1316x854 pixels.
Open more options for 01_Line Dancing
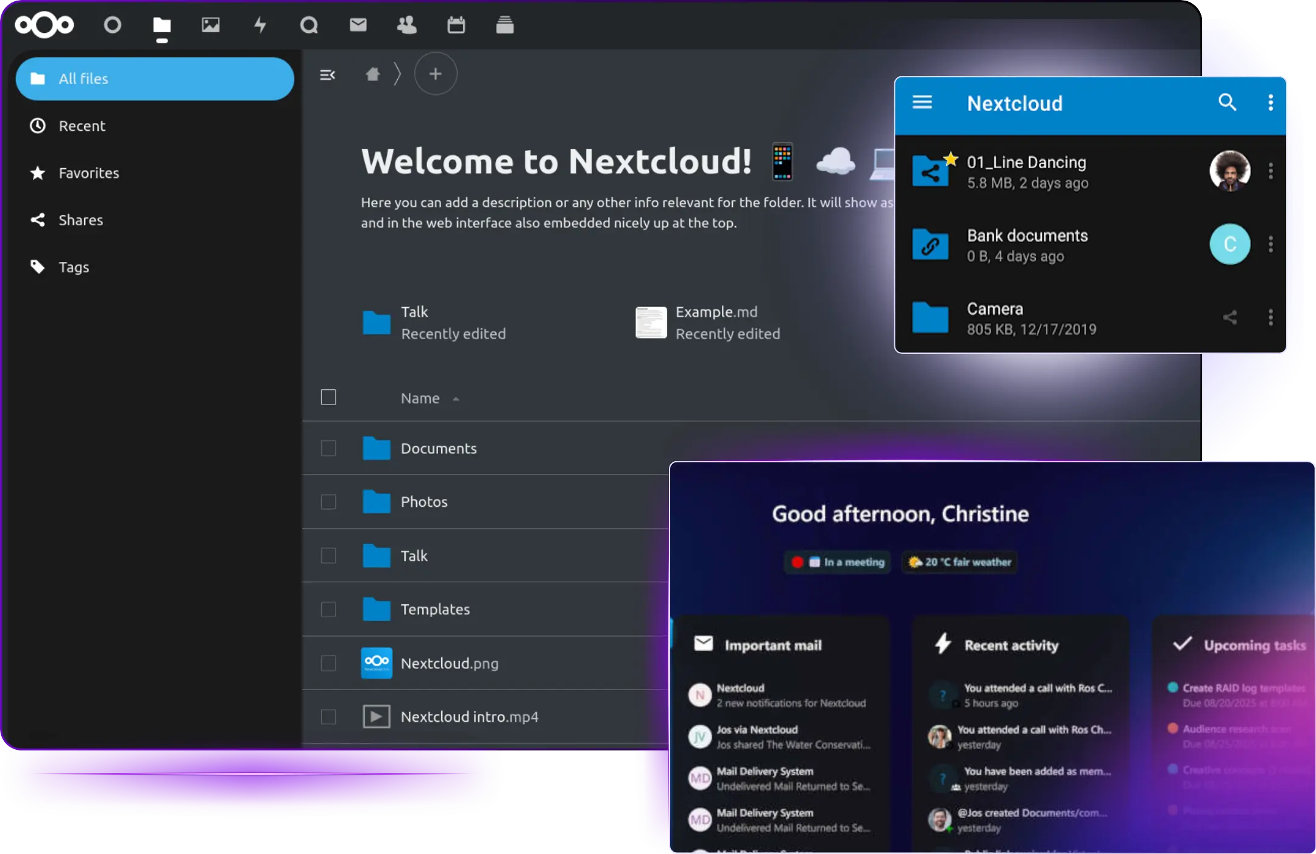pos(1271,171)
